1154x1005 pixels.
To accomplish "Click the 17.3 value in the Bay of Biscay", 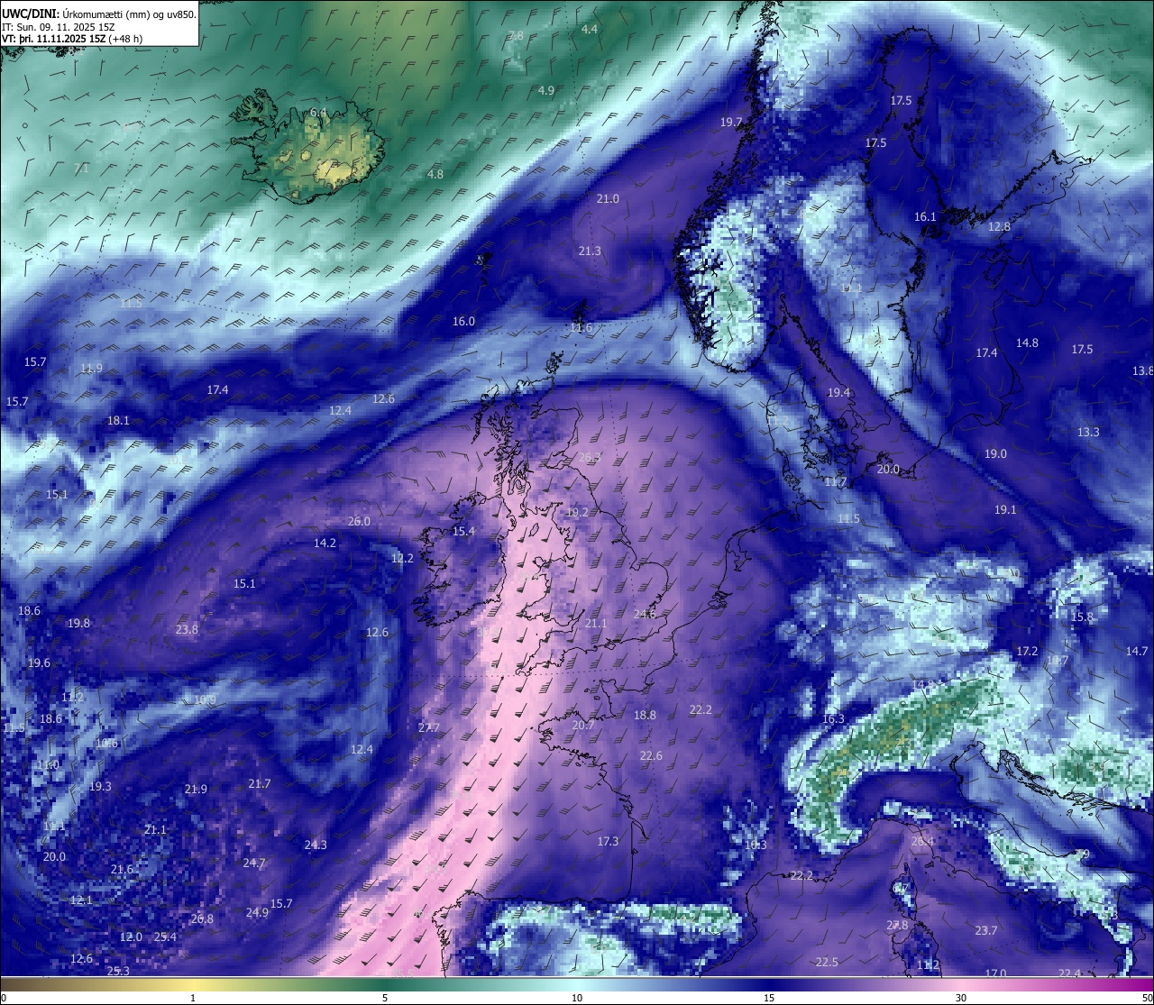I will coord(608,842).
